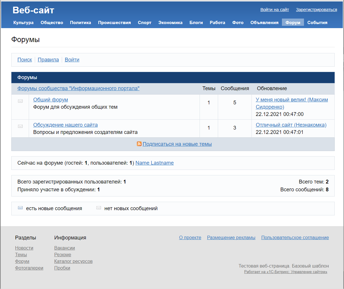Viewport: 344px width, 289px height.
Task: Open the Зарегистрироваться link
Action: tap(316, 10)
